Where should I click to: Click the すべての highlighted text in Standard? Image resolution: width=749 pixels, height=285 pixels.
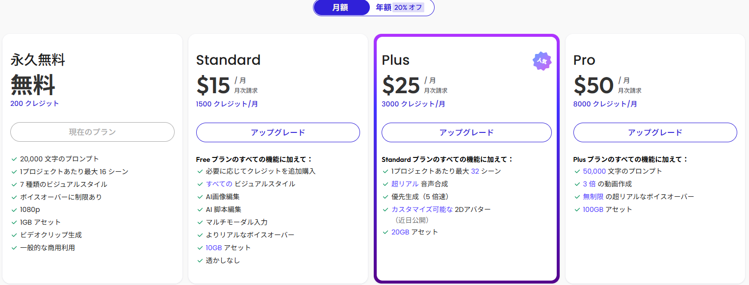click(219, 184)
